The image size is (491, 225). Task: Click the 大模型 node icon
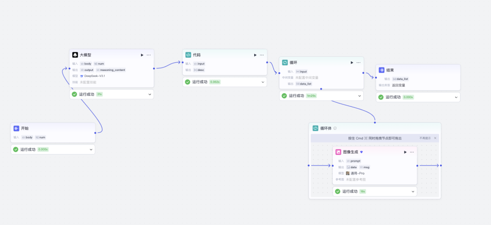75,55
